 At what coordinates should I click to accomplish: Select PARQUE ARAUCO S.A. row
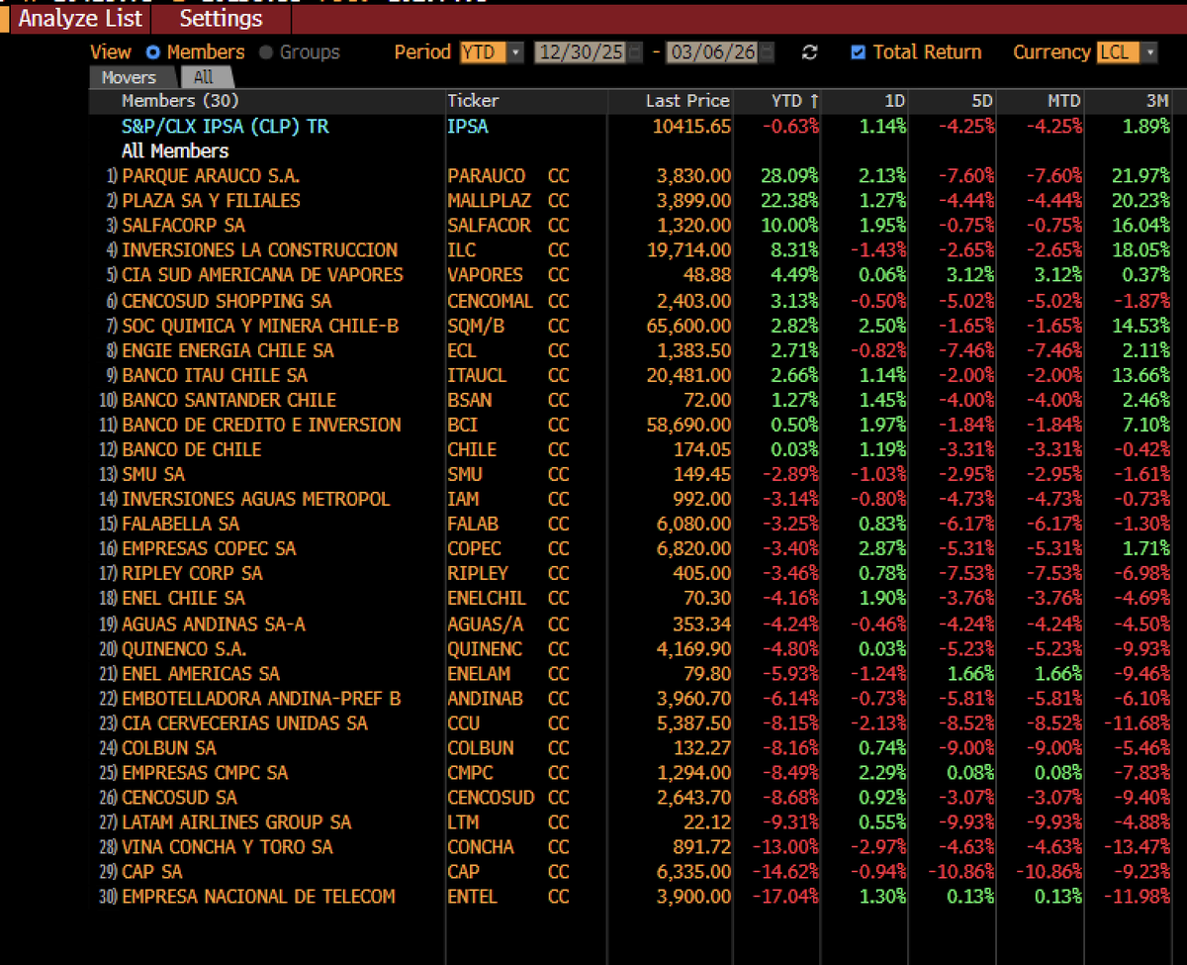[631, 175]
